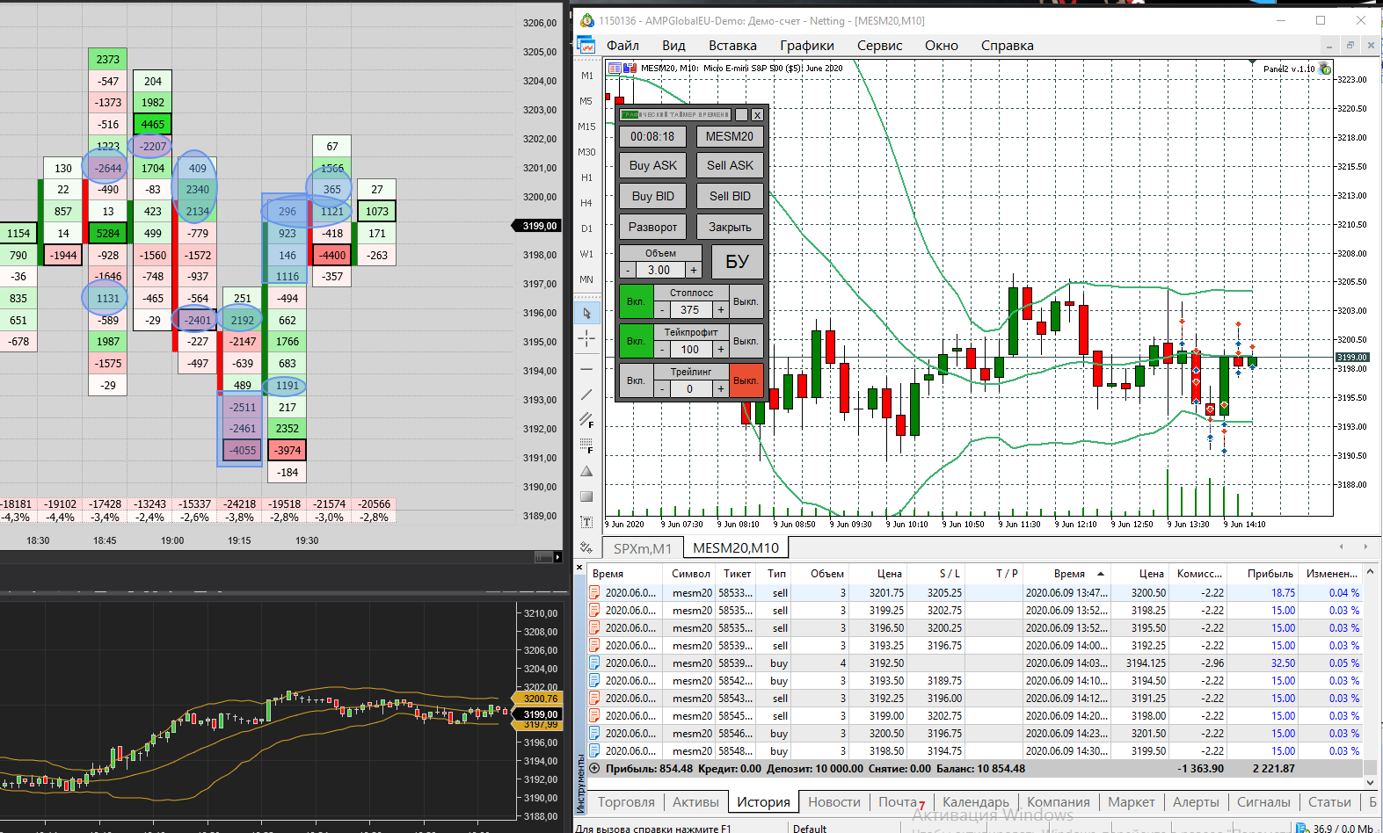Click the Закрыть (close position) button
Image resolution: width=1383 pixels, height=833 pixels.
[x=730, y=227]
